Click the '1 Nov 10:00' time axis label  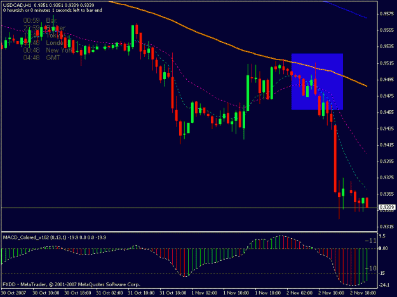click(236, 293)
